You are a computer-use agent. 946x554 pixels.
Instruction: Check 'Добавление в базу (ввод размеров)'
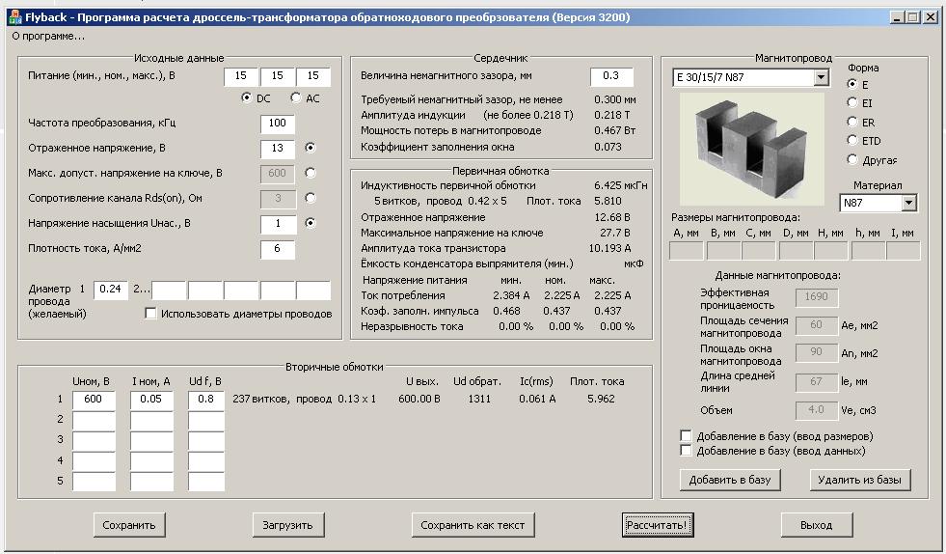pos(687,437)
